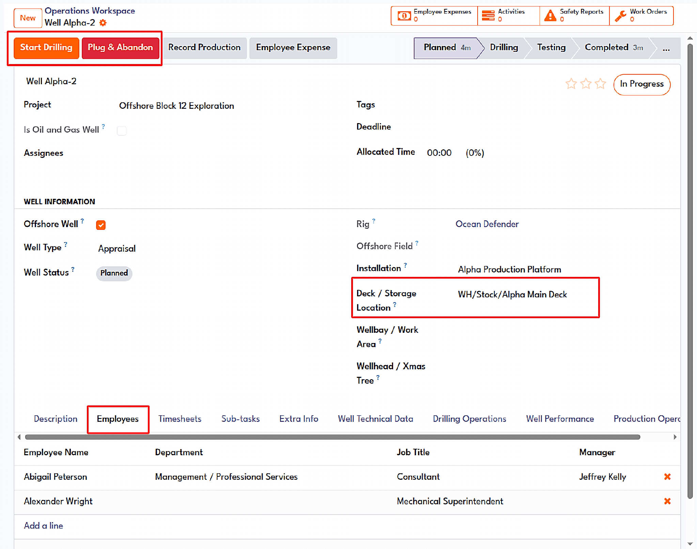Toggle the Is Oil and Gas Well checkbox

click(x=122, y=131)
